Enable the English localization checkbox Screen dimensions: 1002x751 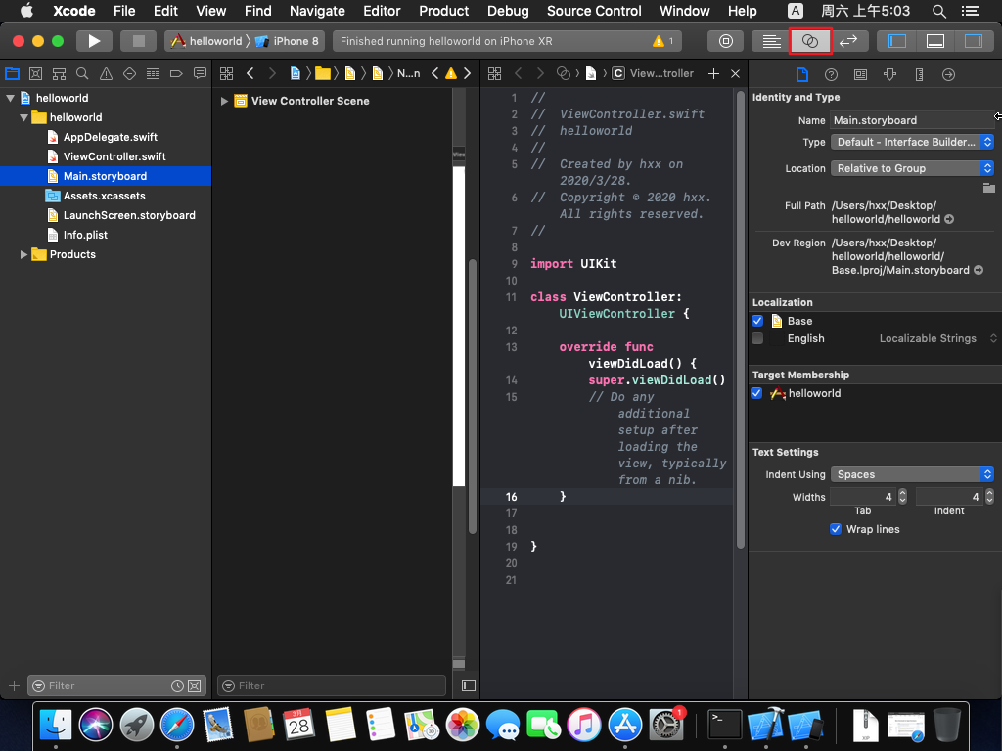point(757,338)
